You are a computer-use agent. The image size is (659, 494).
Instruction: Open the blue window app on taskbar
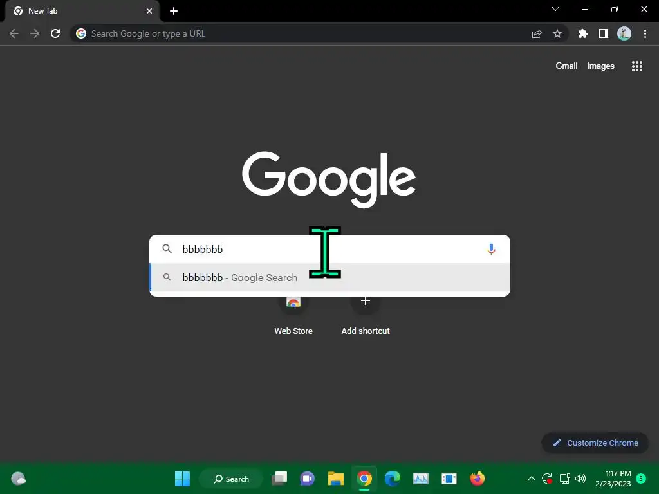coord(449,479)
